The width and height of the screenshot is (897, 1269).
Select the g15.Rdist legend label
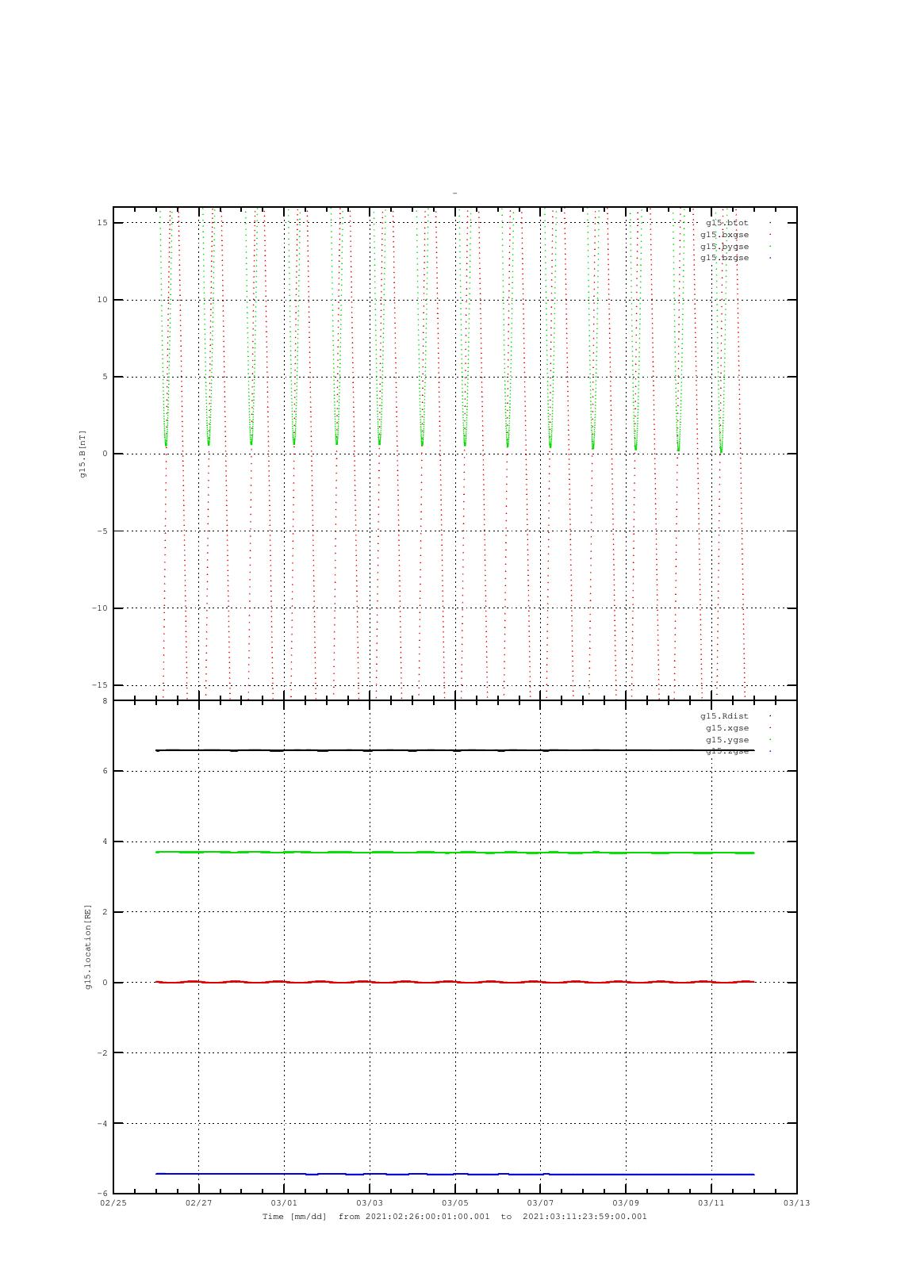(724, 716)
